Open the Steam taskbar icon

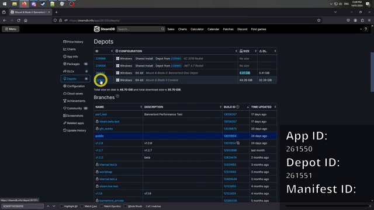[43, 4]
